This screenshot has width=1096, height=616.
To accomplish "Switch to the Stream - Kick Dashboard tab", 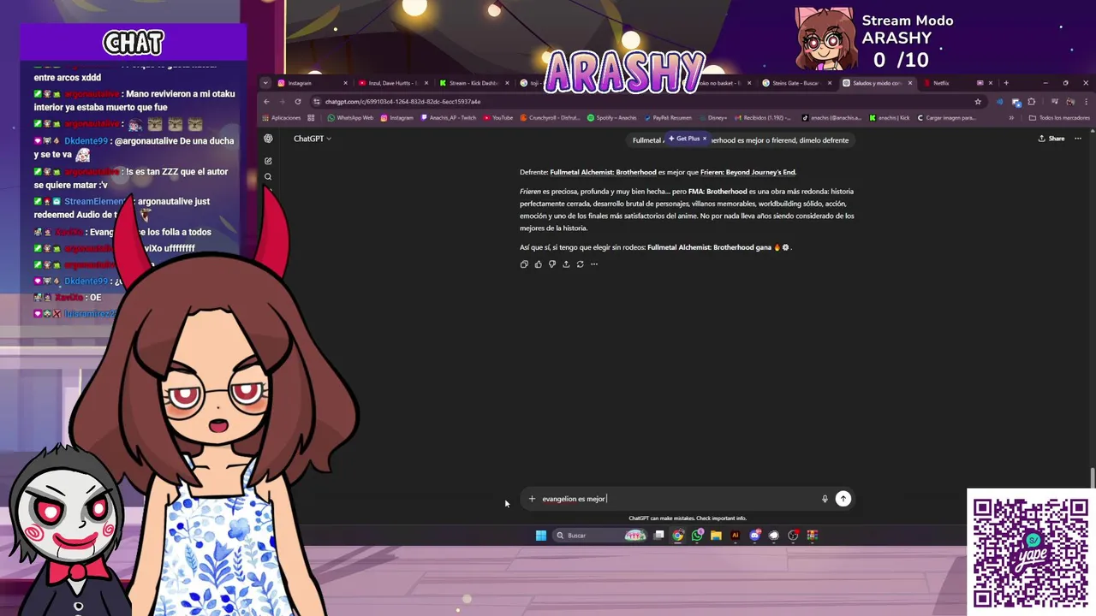I will [x=474, y=83].
